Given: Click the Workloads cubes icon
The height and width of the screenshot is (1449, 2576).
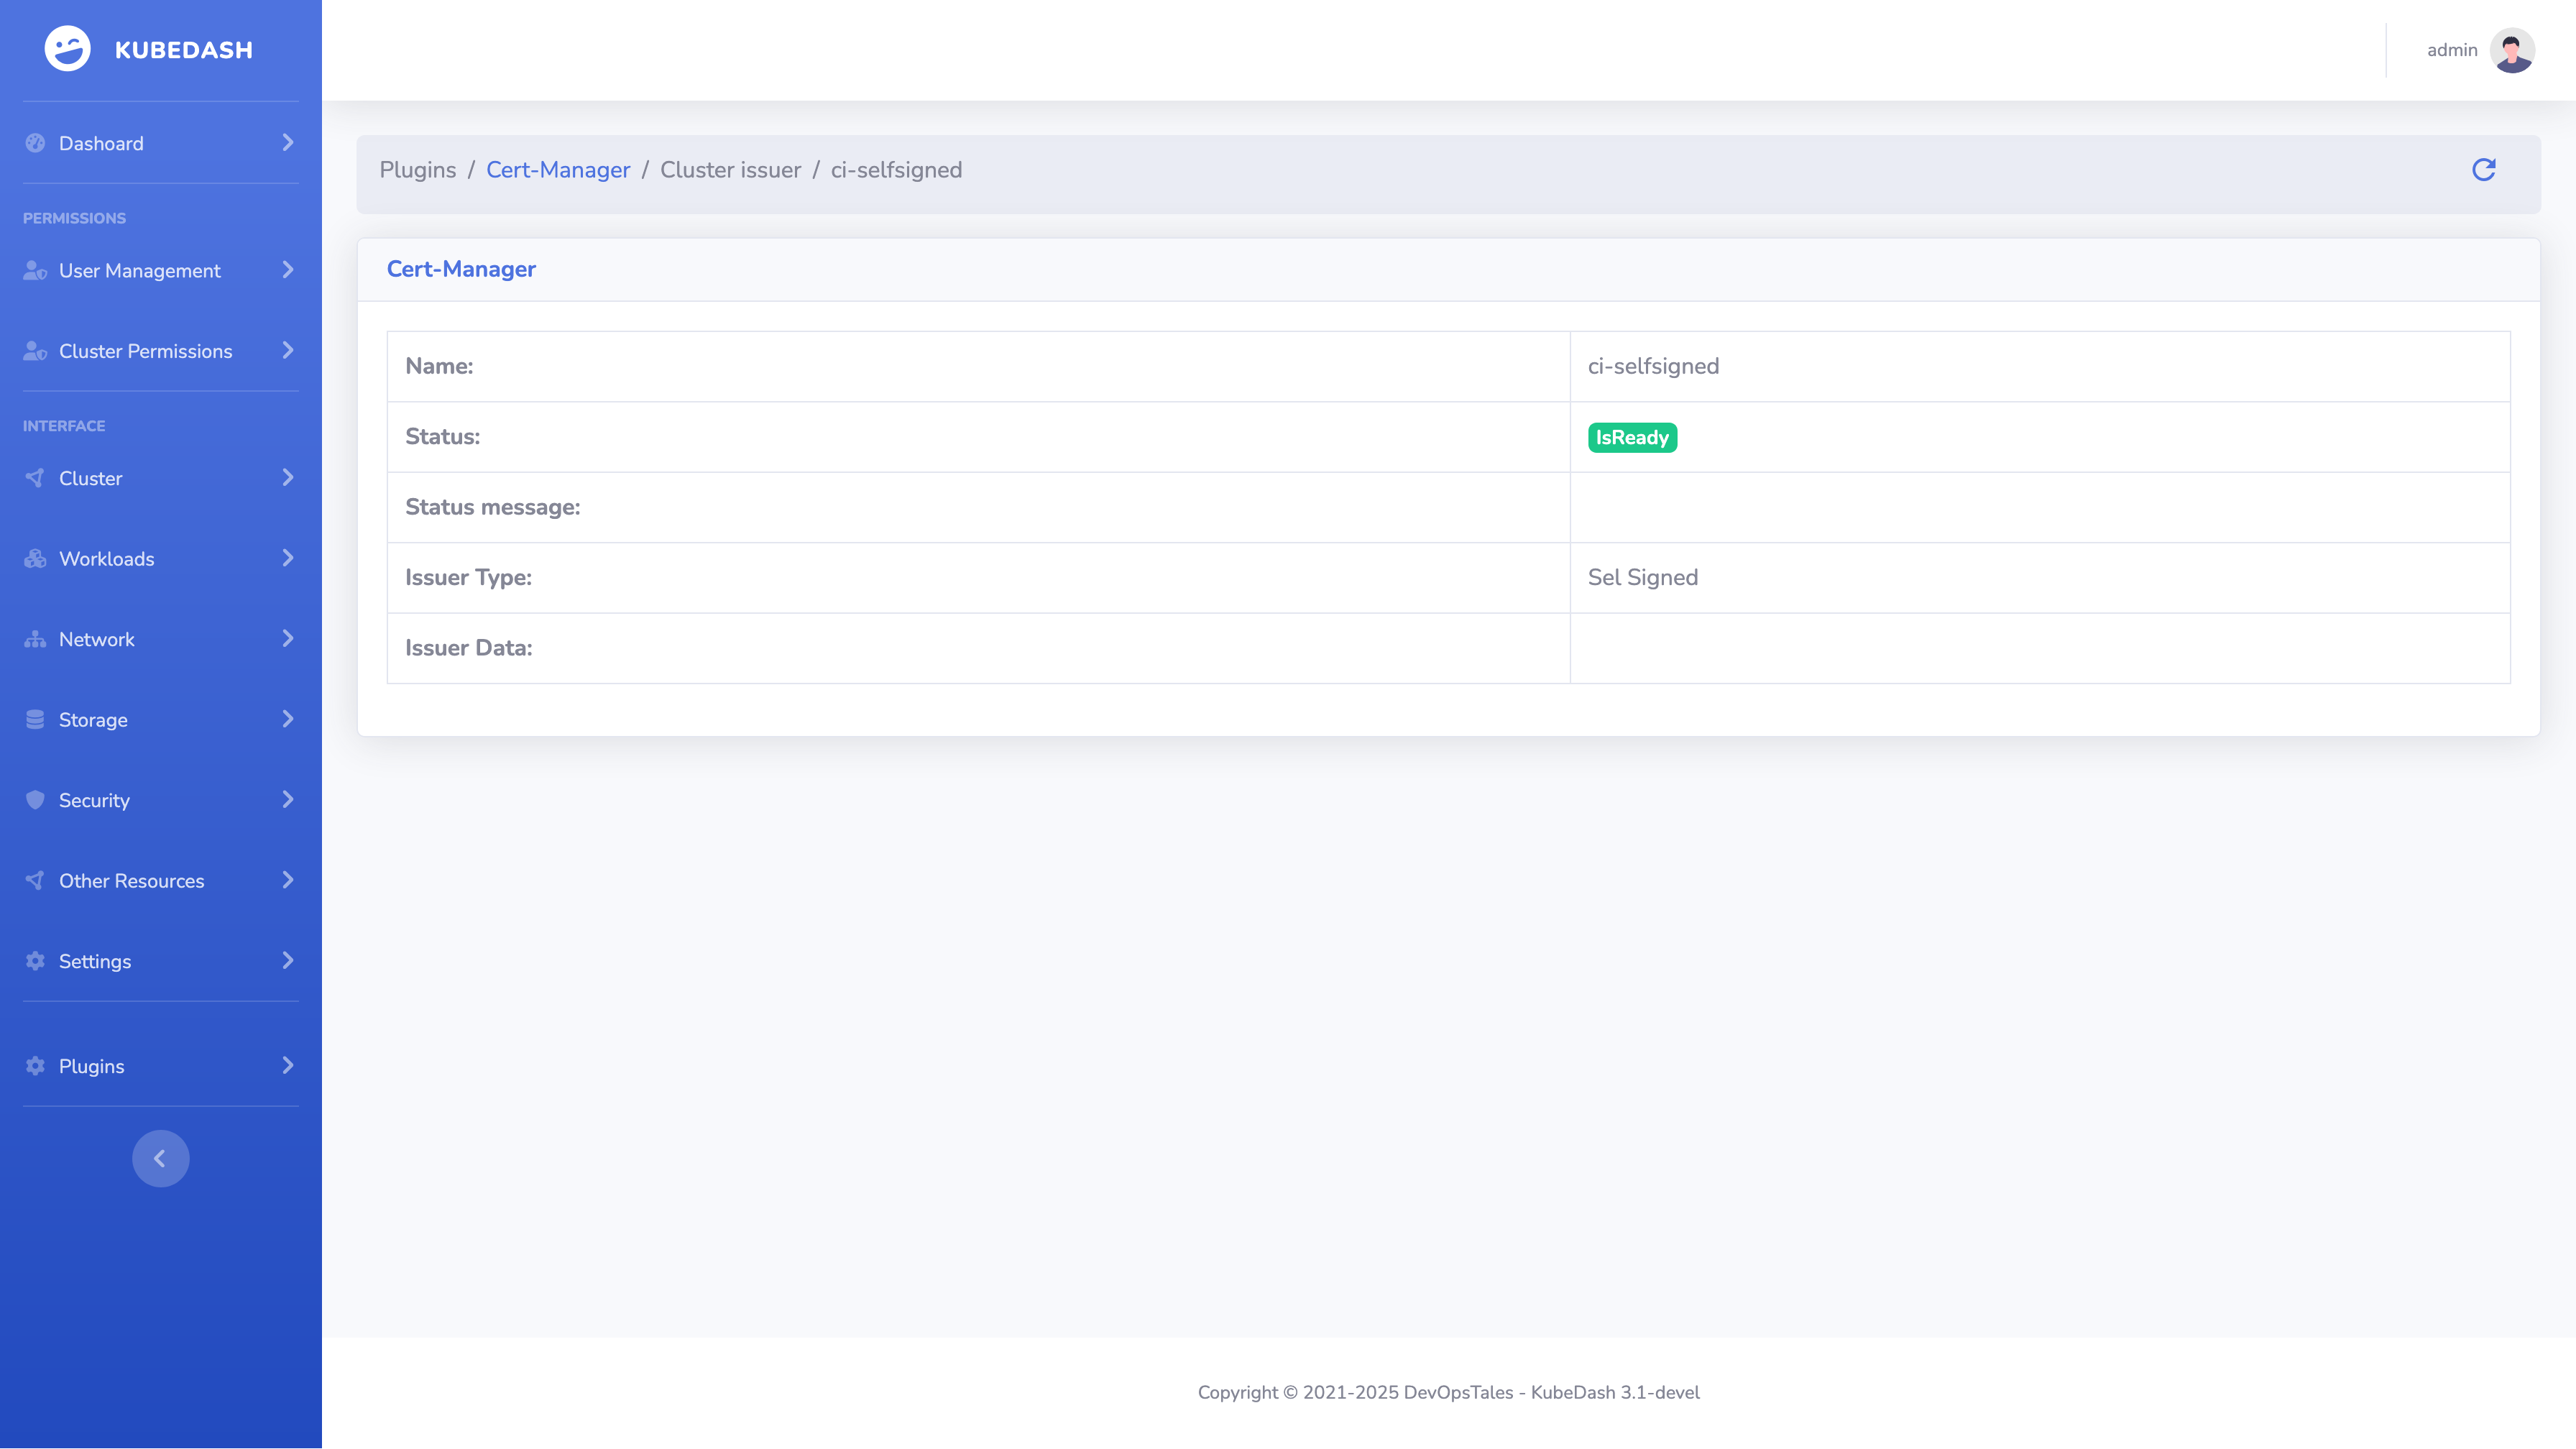Looking at the screenshot, I should point(36,558).
